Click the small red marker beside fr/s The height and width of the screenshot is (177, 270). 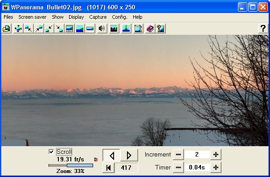[96, 160]
